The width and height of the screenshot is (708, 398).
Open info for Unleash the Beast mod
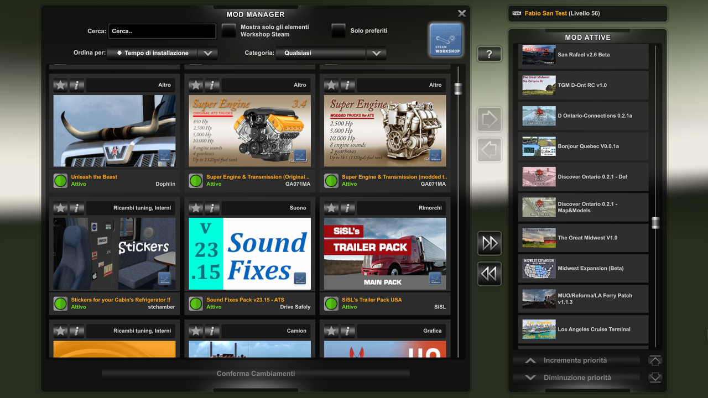click(77, 85)
